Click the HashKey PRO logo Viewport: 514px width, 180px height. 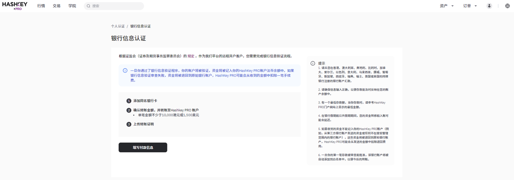pyautogui.click(x=16, y=6)
